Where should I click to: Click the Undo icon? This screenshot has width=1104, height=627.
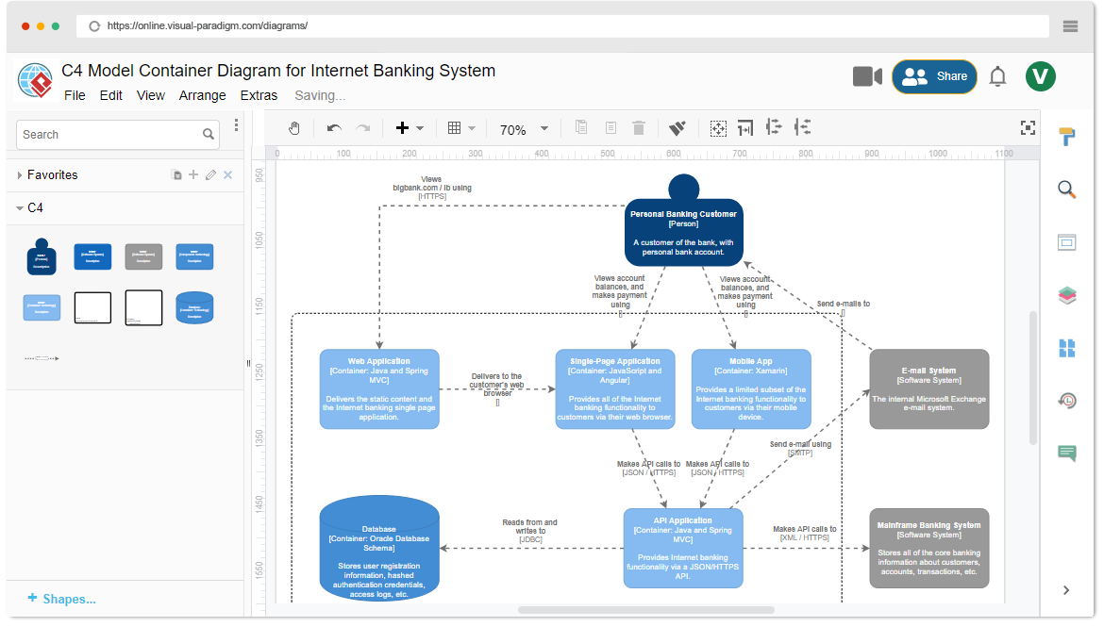pyautogui.click(x=332, y=127)
